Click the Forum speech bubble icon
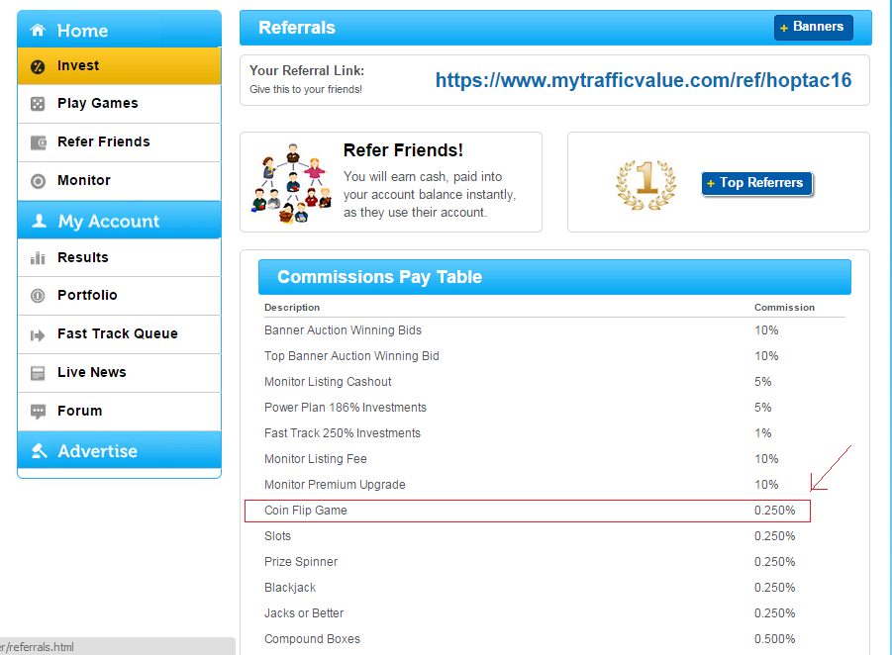Image resolution: width=892 pixels, height=655 pixels. tap(38, 412)
